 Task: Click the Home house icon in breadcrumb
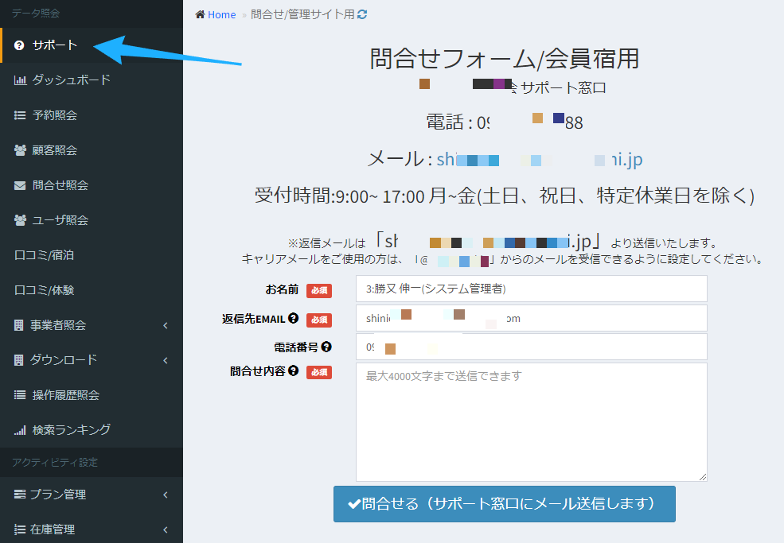click(x=200, y=14)
